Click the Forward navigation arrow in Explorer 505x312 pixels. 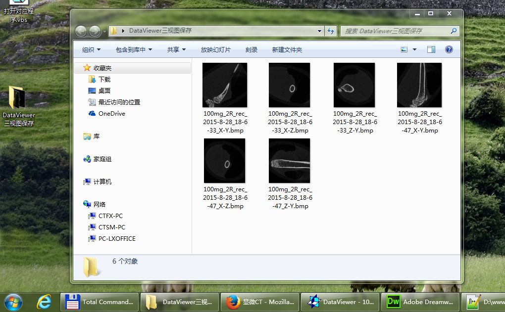[x=95, y=31]
